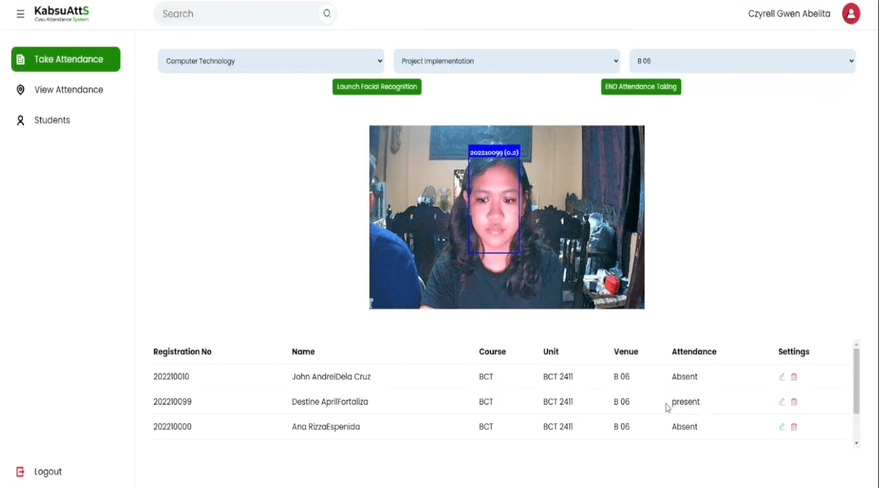Click inside the Search input field

236,13
